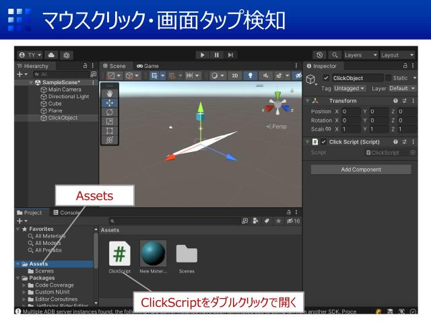Enable the Static checkbox

[388, 79]
